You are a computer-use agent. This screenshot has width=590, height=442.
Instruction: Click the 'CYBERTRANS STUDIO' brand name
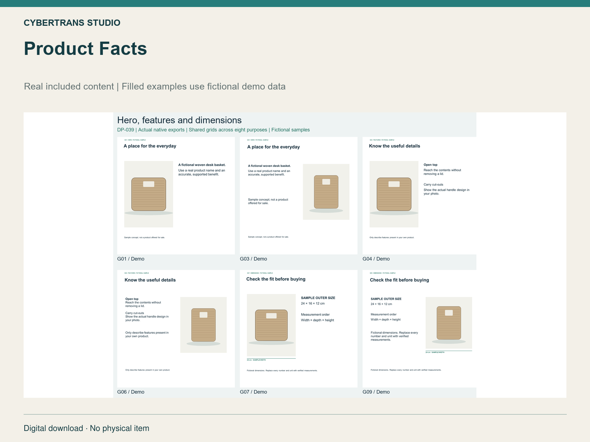click(72, 23)
